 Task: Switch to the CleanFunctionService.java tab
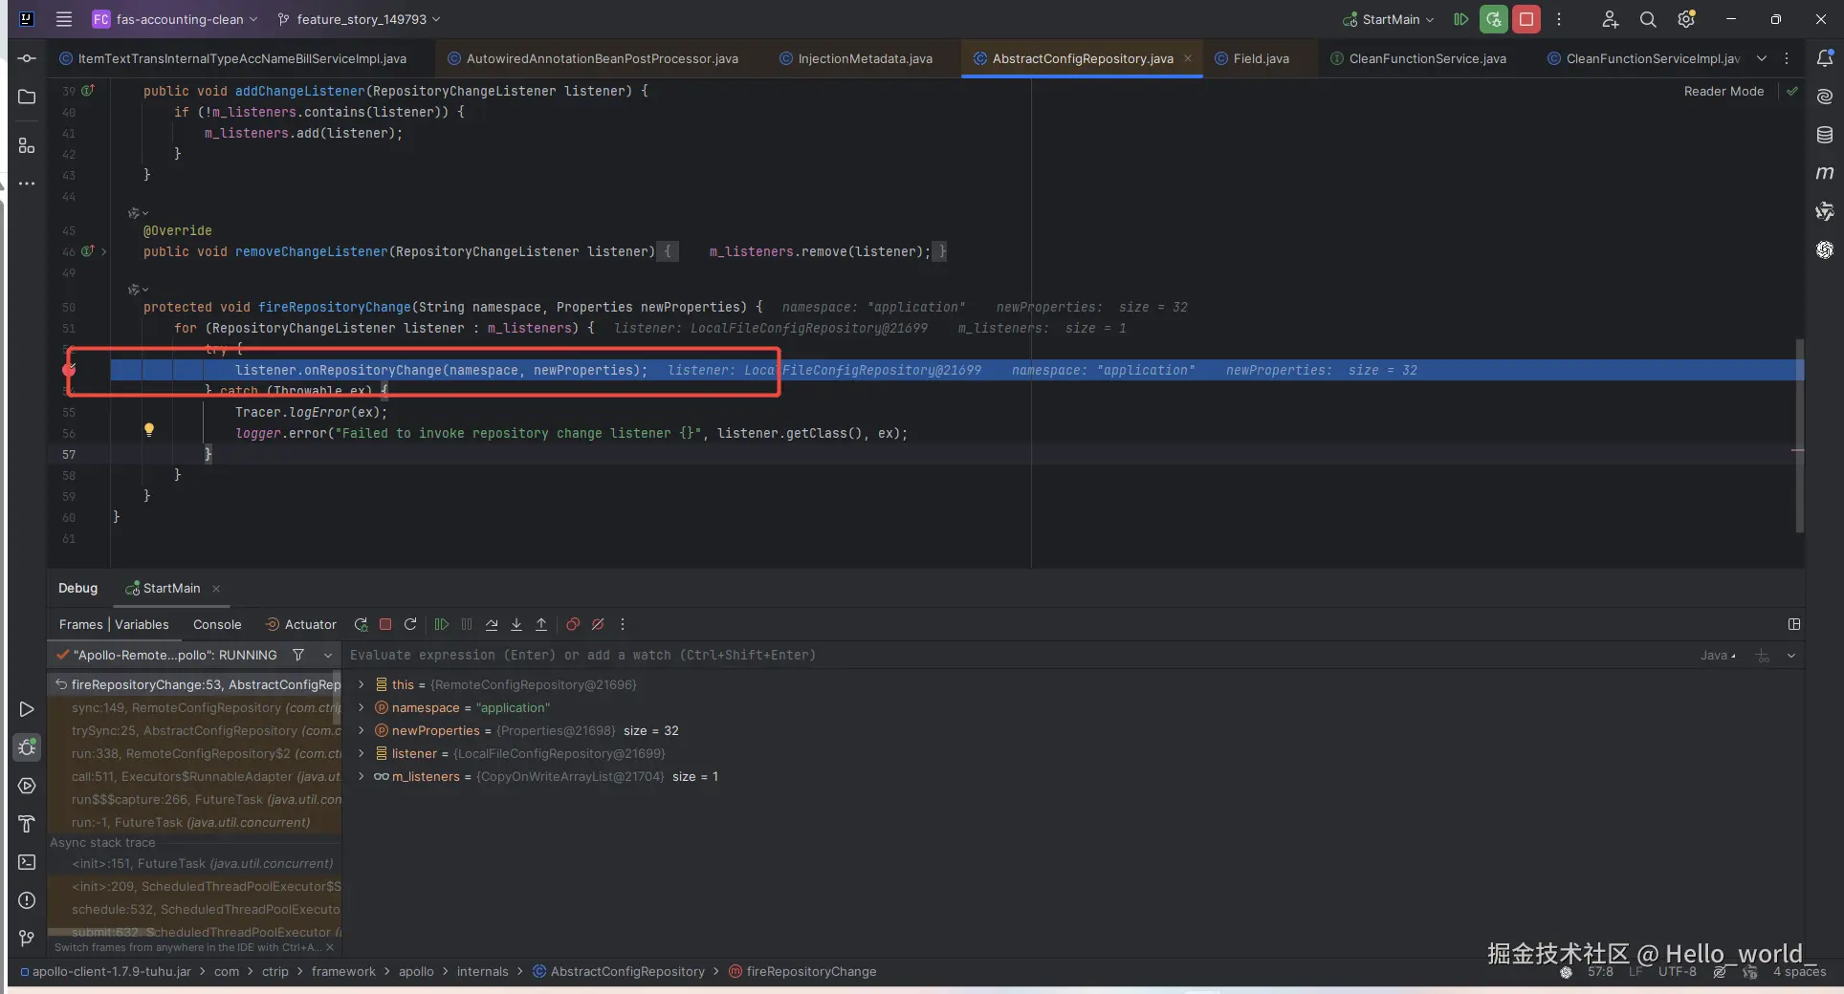click(x=1418, y=58)
